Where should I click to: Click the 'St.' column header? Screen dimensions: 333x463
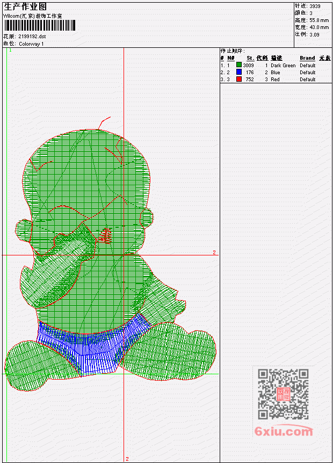[250, 58]
